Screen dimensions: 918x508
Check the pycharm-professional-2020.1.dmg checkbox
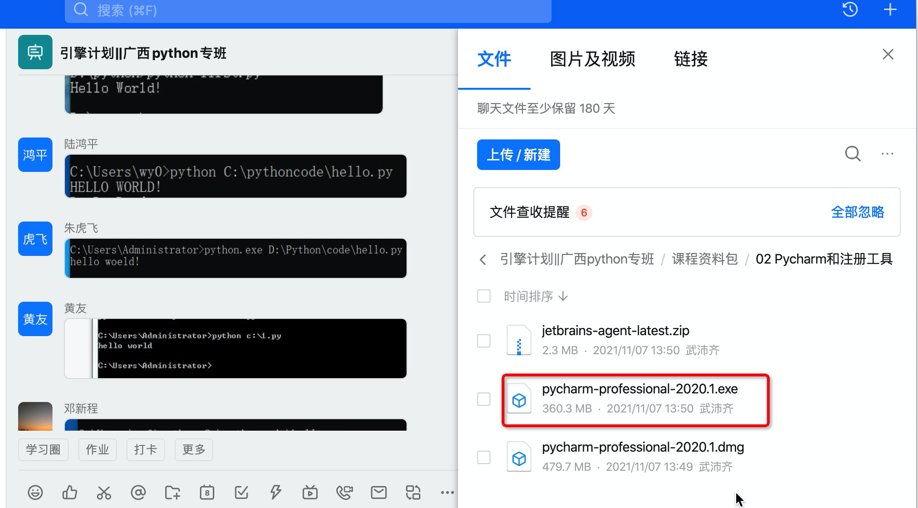pyautogui.click(x=484, y=457)
